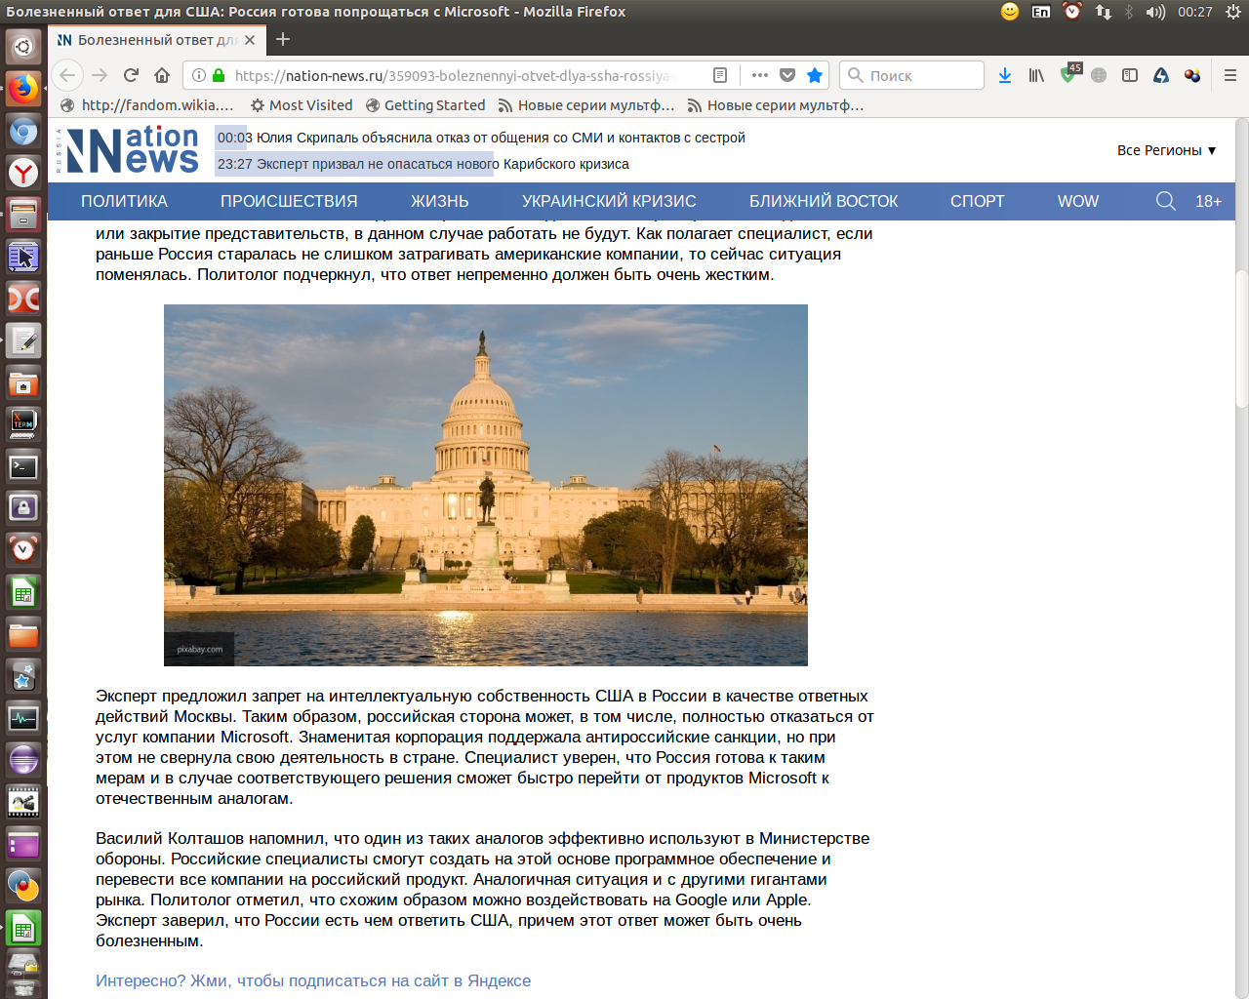The height and width of the screenshot is (999, 1249).
Task: Open ad blocker shield with 45 badge
Action: point(1069,74)
